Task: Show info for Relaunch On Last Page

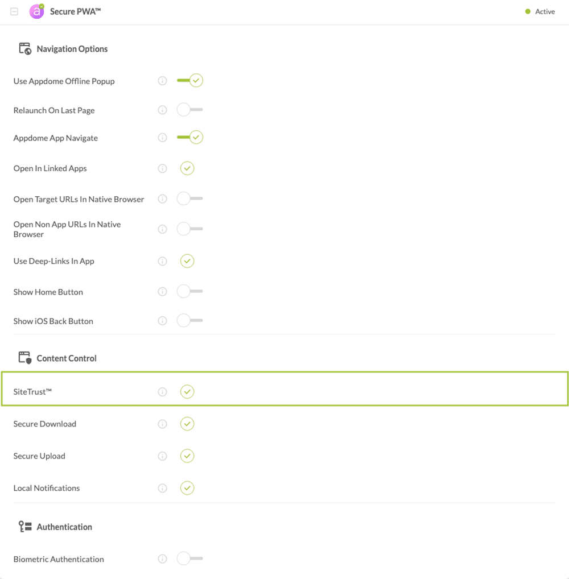Action: pyautogui.click(x=162, y=110)
